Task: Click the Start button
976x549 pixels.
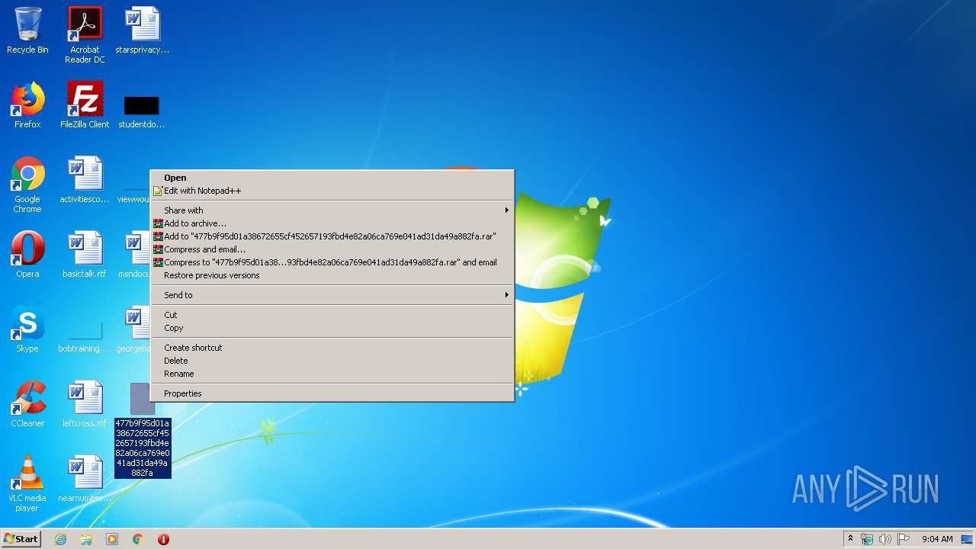Action: 21,539
